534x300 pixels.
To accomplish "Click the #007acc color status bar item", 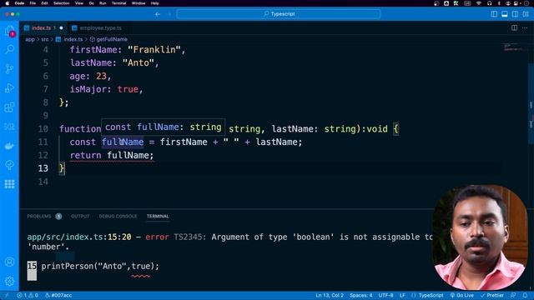I will pos(58,295).
